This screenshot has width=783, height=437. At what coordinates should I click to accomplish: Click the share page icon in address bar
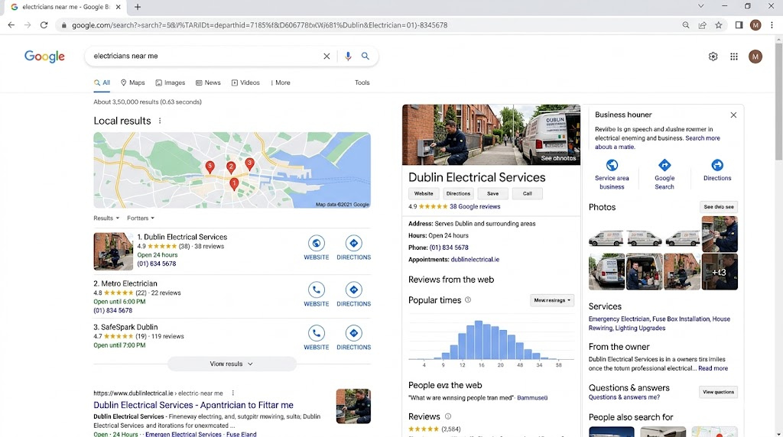[702, 25]
